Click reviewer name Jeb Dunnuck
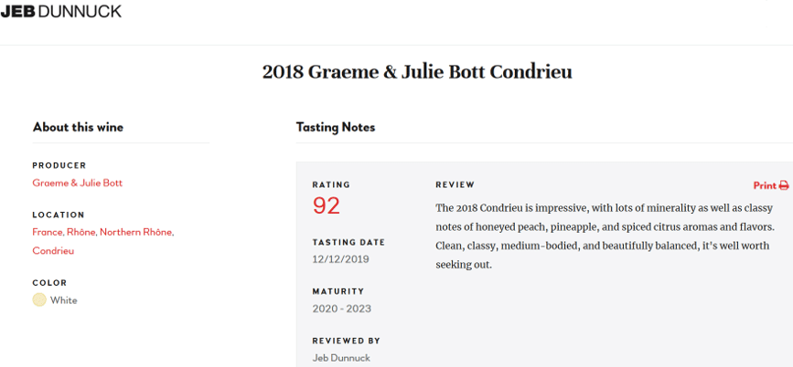 click(341, 358)
